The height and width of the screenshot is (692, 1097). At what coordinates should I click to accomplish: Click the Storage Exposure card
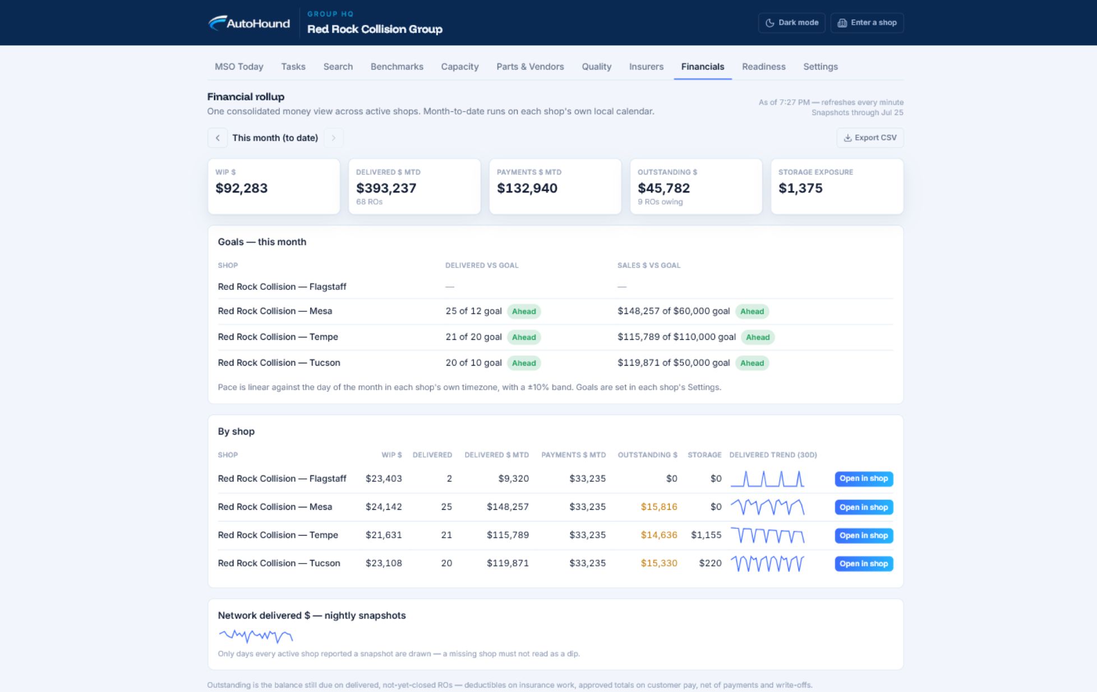tap(837, 186)
